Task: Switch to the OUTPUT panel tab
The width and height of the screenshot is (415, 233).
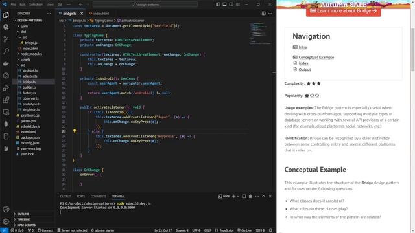Action: [x=65, y=196]
